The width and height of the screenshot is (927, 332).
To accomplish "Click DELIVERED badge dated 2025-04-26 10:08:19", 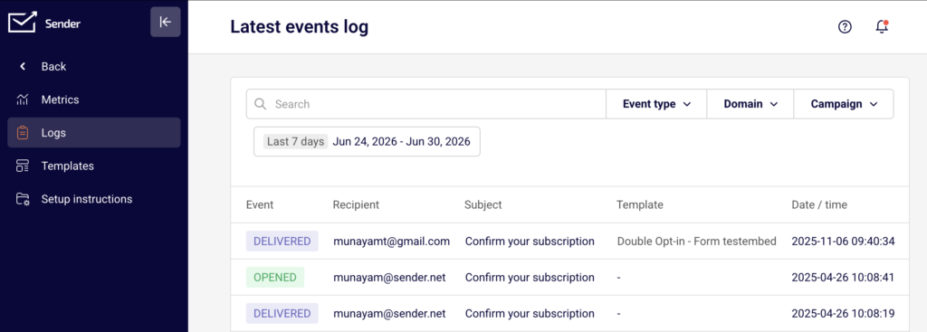I will [282, 313].
